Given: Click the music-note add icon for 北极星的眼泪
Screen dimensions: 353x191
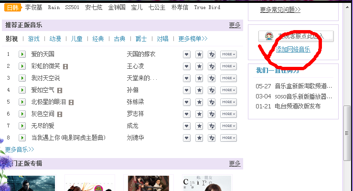Looking at the screenshot, I should tap(212, 102).
